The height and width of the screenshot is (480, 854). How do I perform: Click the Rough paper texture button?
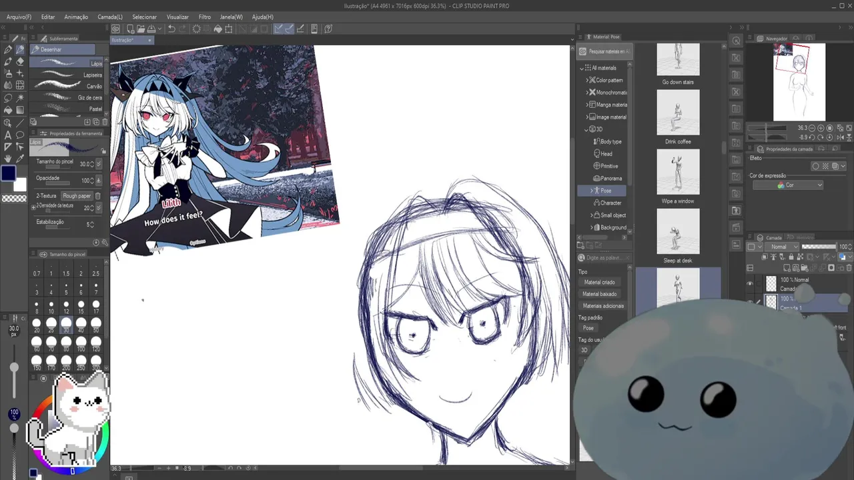77,196
